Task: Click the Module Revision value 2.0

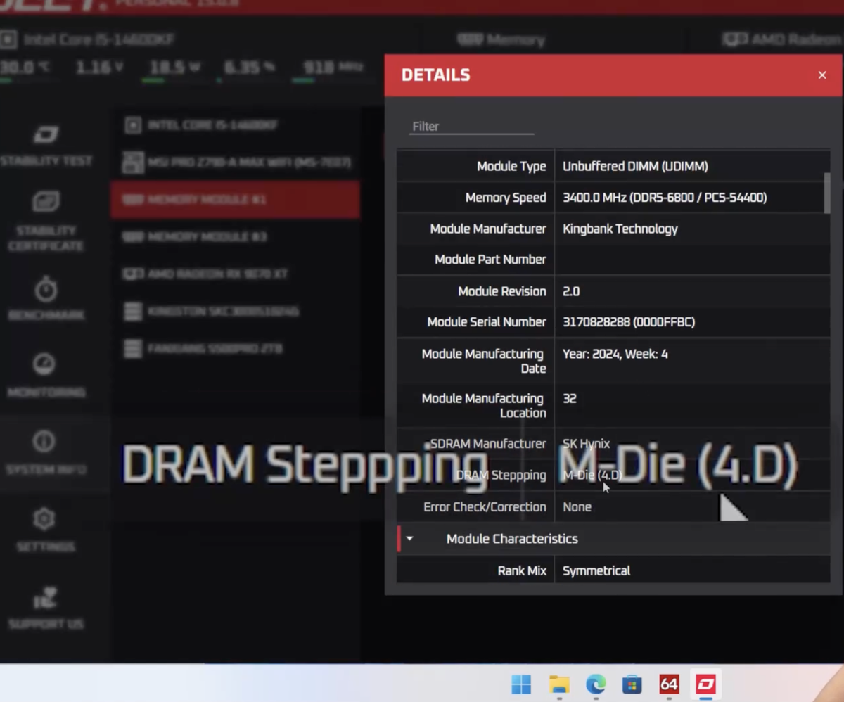Action: (571, 291)
